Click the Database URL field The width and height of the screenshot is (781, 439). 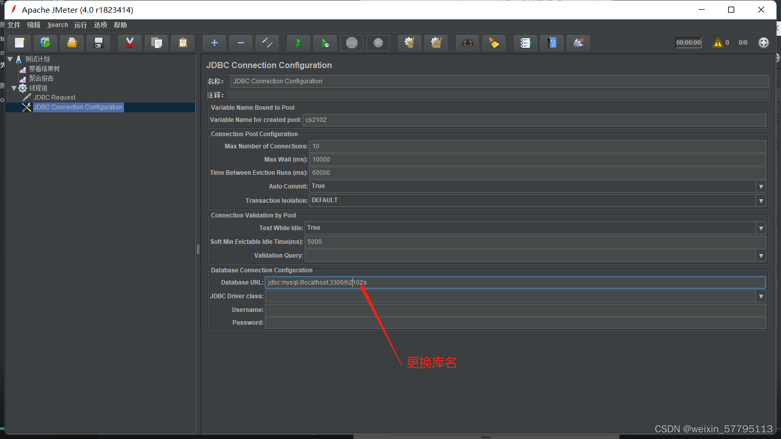coord(515,283)
